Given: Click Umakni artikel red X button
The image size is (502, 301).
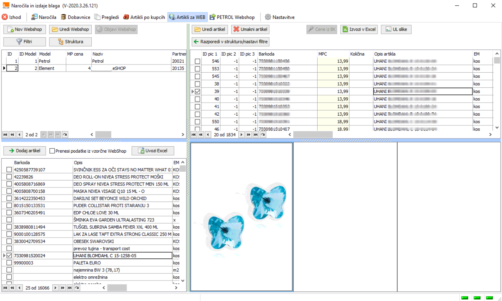Looking at the screenshot, I should pos(250,29).
